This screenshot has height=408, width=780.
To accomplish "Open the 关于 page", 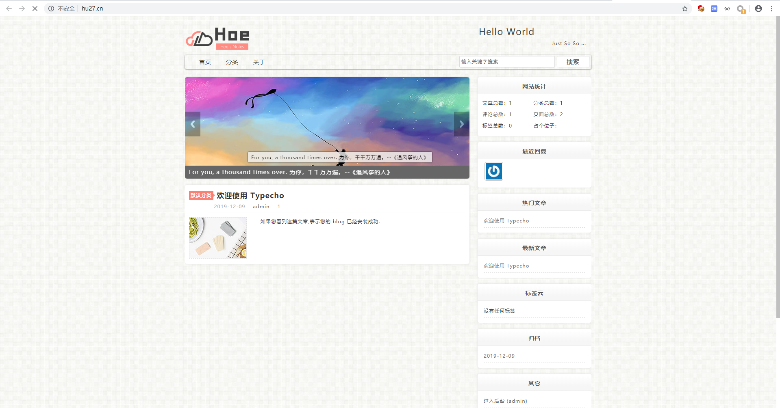I will (x=259, y=62).
